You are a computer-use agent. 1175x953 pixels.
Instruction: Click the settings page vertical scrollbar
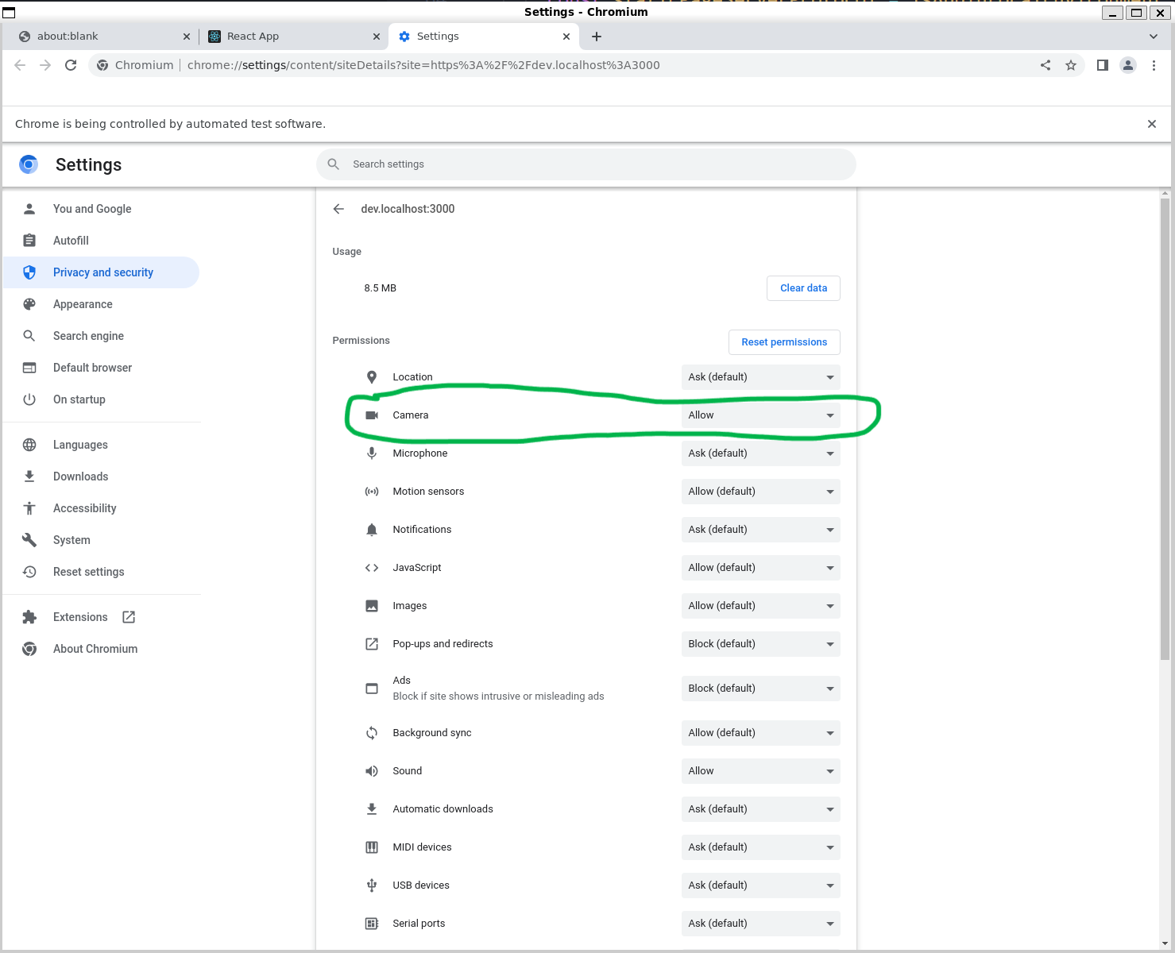1165,429
